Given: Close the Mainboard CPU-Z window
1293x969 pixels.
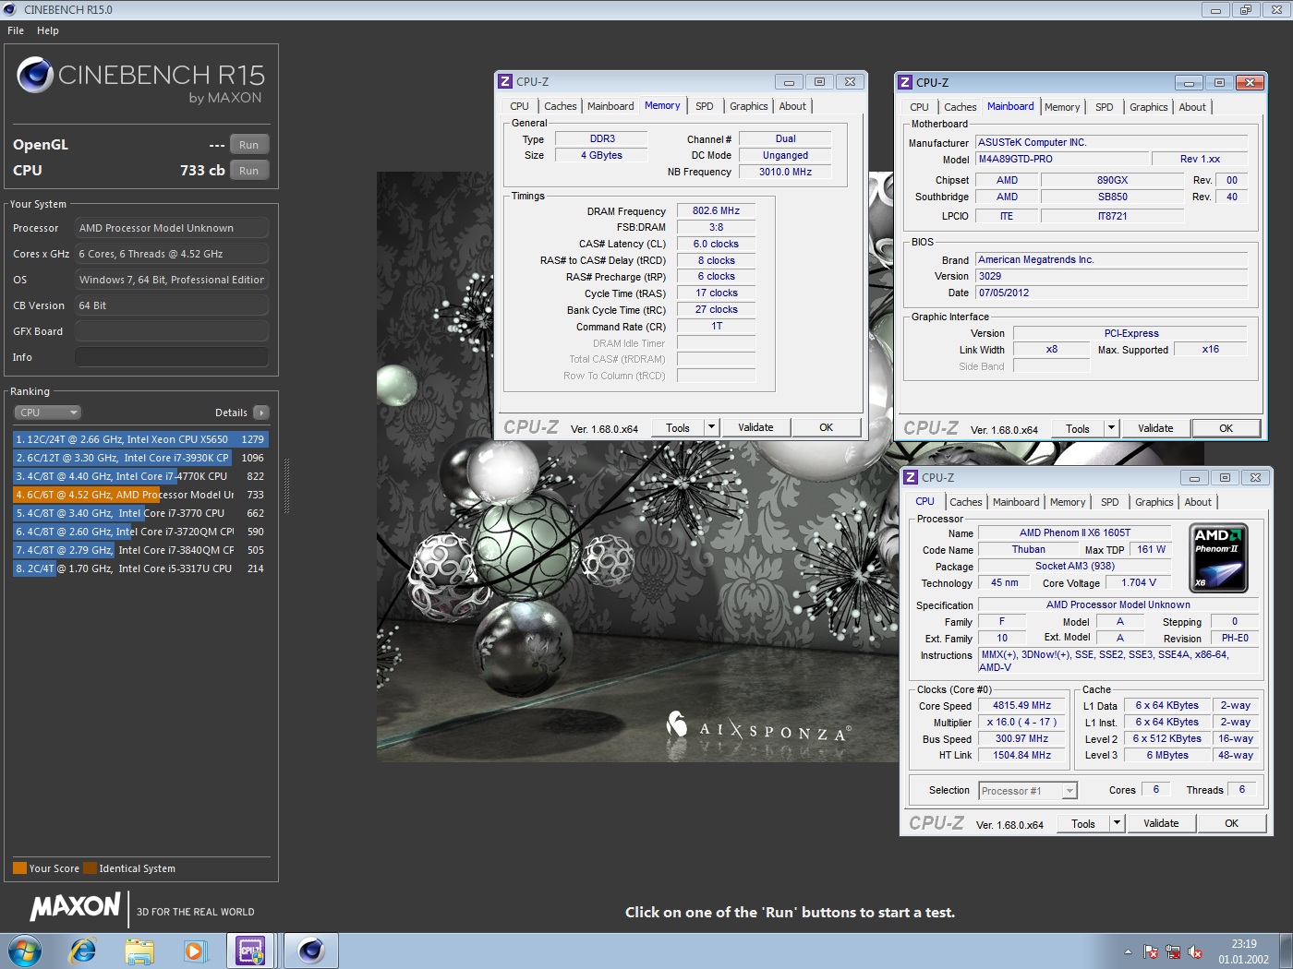Looking at the screenshot, I should [1250, 82].
